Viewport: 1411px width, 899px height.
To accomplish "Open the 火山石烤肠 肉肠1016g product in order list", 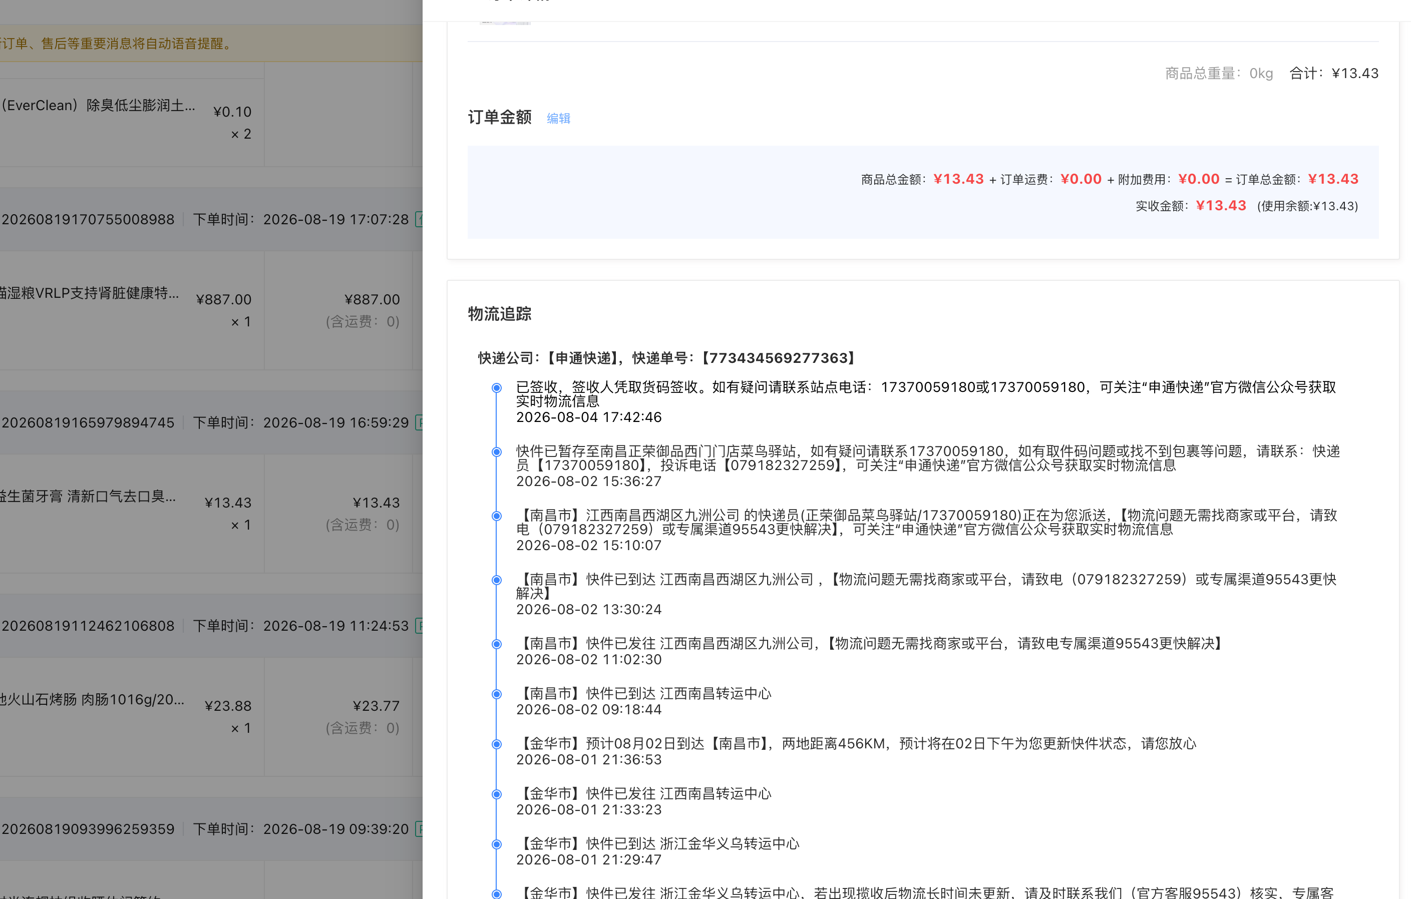I will (x=92, y=699).
